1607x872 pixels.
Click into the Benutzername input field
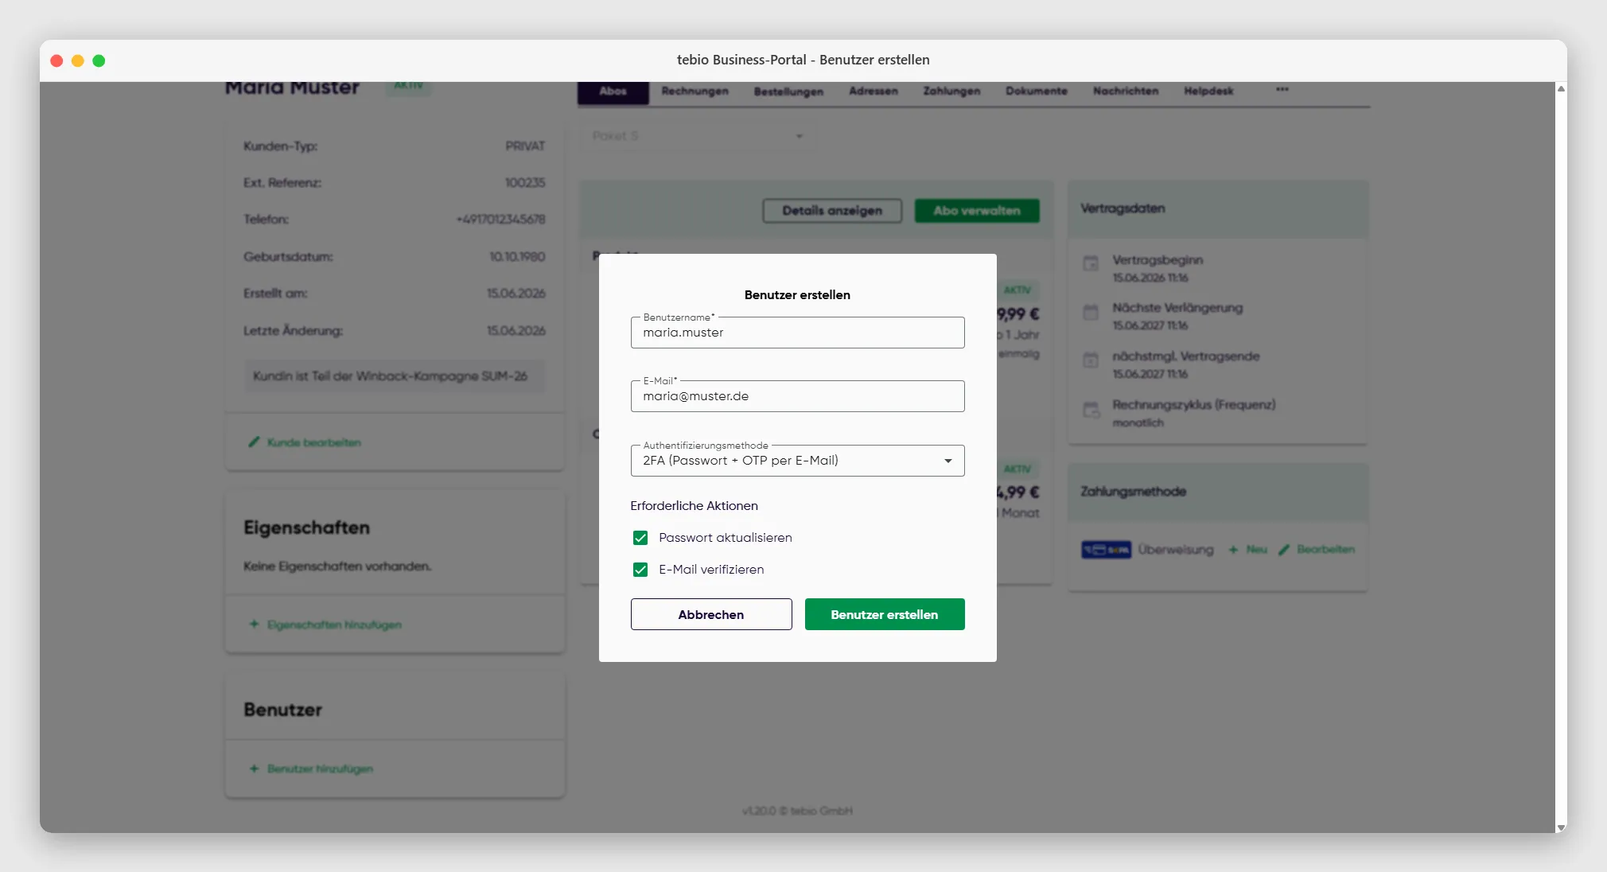798,333
